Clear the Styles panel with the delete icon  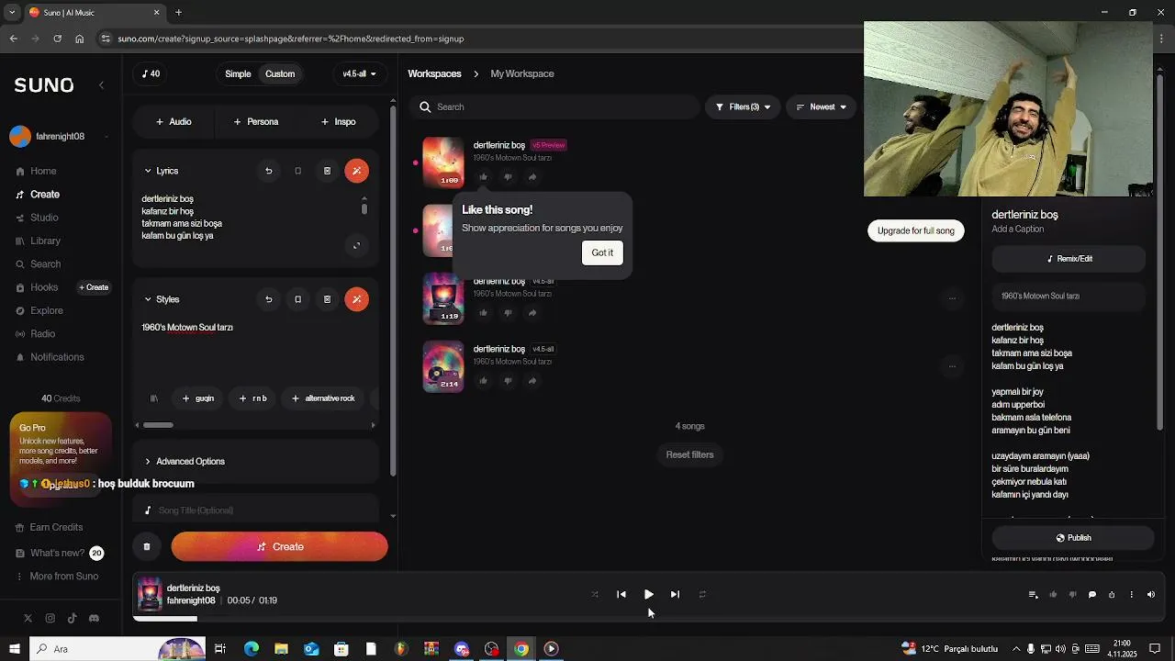(327, 299)
